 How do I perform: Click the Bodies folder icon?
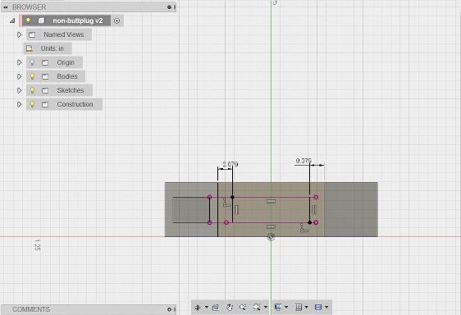point(45,76)
